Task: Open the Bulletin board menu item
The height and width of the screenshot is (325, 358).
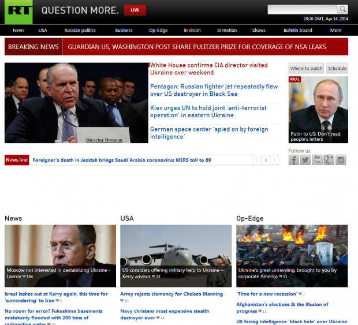Action: [298, 31]
